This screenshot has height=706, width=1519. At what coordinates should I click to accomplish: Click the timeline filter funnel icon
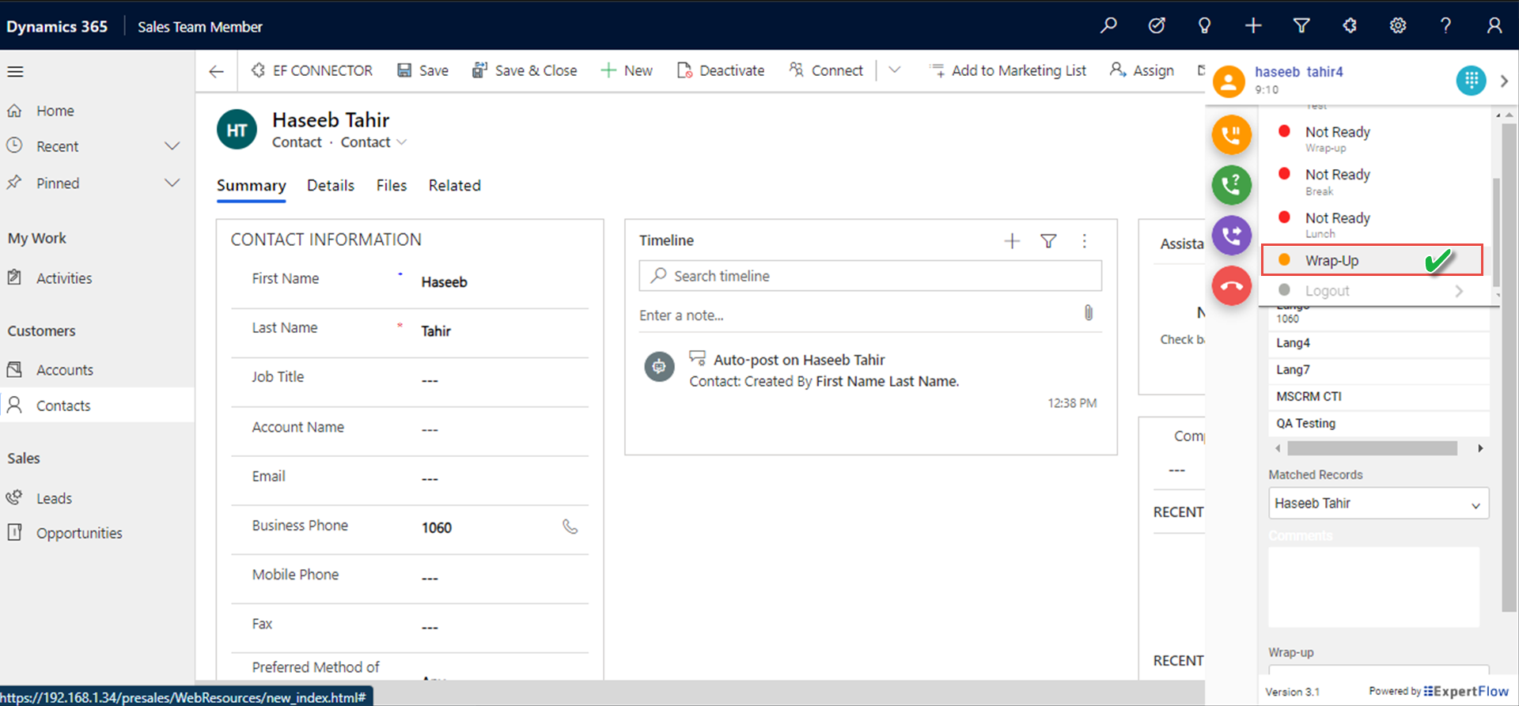point(1048,241)
